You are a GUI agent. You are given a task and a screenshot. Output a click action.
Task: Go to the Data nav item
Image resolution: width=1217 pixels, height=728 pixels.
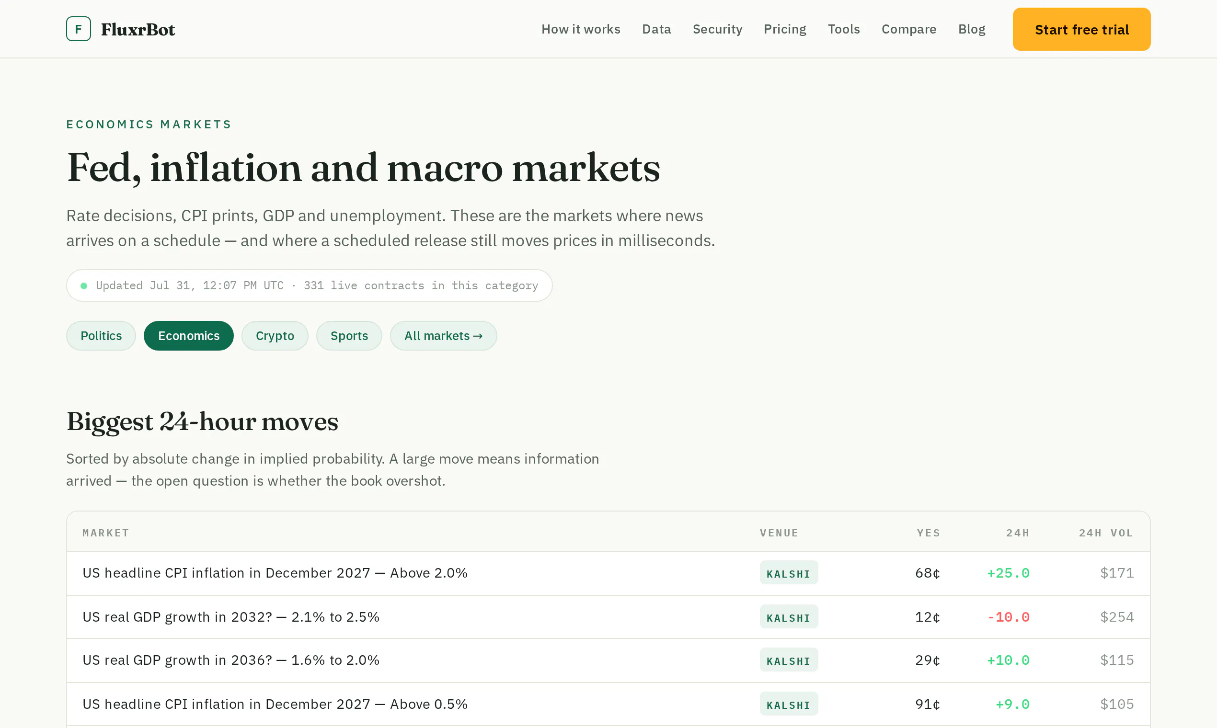click(x=656, y=29)
